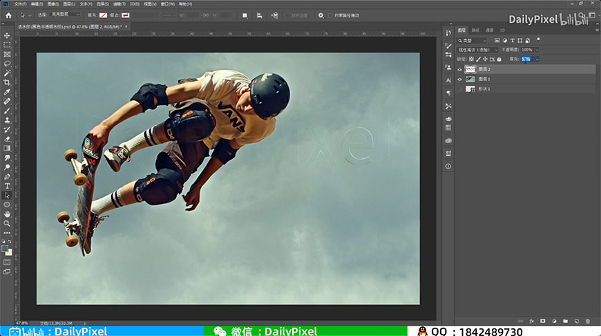Select the Crop tool
Image resolution: width=601 pixels, height=336 pixels.
pos(7,82)
